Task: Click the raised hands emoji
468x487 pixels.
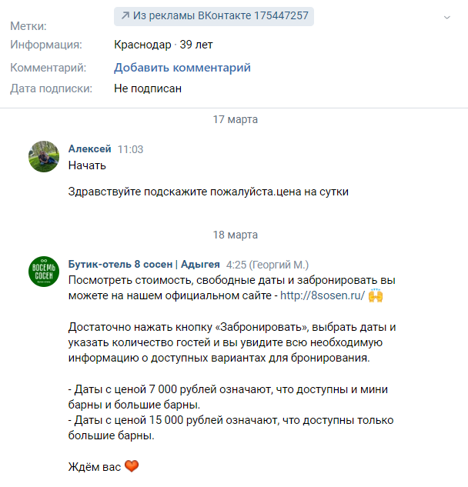Action: pyautogui.click(x=376, y=295)
